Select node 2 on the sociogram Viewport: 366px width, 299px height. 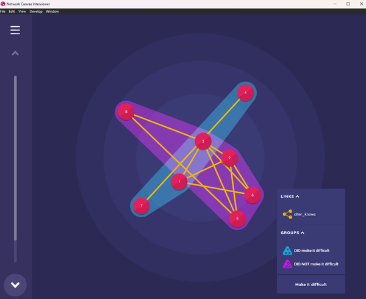point(229,159)
